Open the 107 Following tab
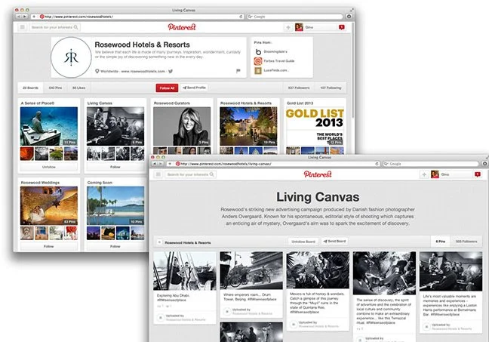The height and width of the screenshot is (342, 489). click(x=331, y=88)
